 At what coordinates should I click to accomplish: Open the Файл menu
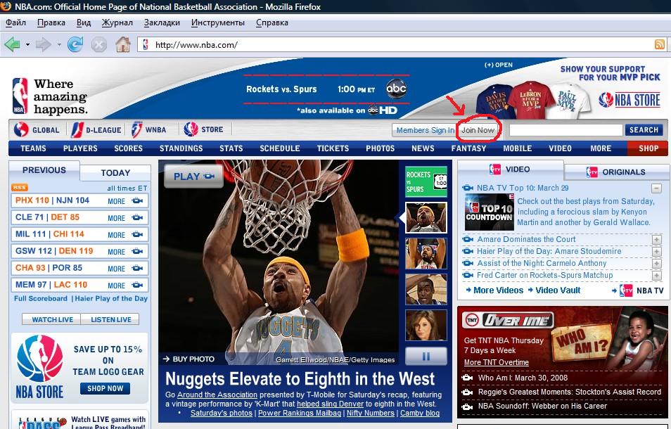pyautogui.click(x=15, y=23)
